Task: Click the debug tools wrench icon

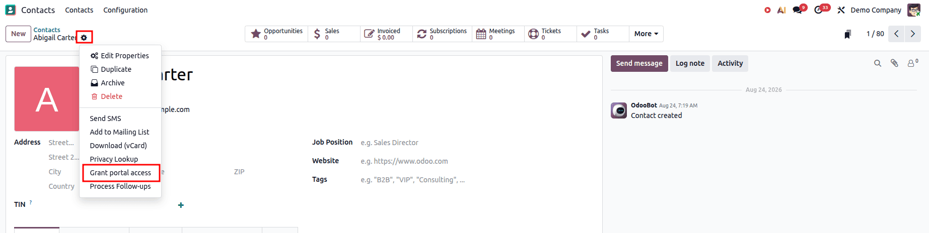Action: tap(841, 10)
